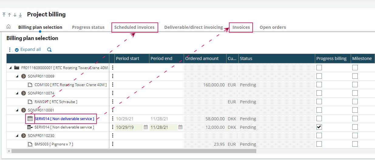Click the calendar icon next to blue SERV014
This screenshot has width=375, height=160.
pos(30,119)
